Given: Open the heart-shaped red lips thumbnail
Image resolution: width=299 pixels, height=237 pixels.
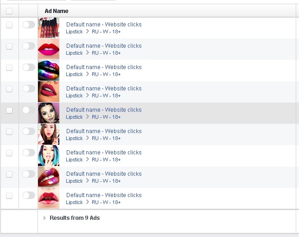Looking at the screenshot, I should pyautogui.click(x=49, y=198).
